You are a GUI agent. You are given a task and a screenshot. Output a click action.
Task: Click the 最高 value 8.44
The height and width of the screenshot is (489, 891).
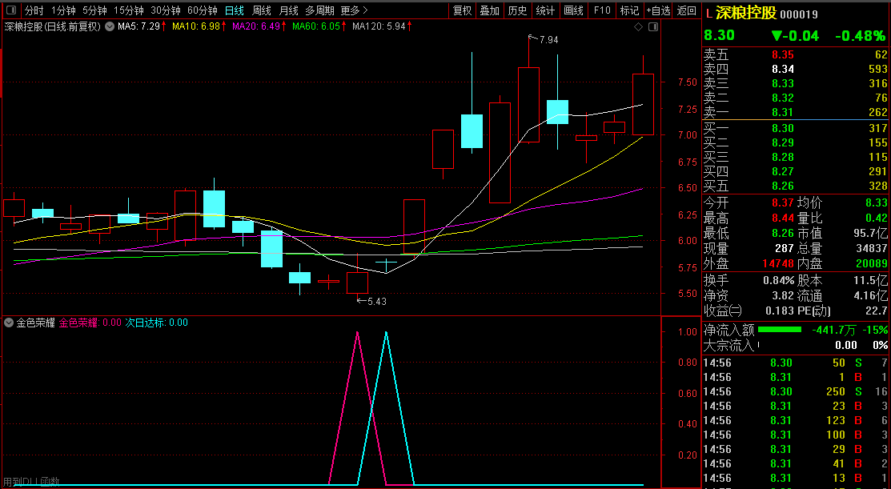[781, 218]
